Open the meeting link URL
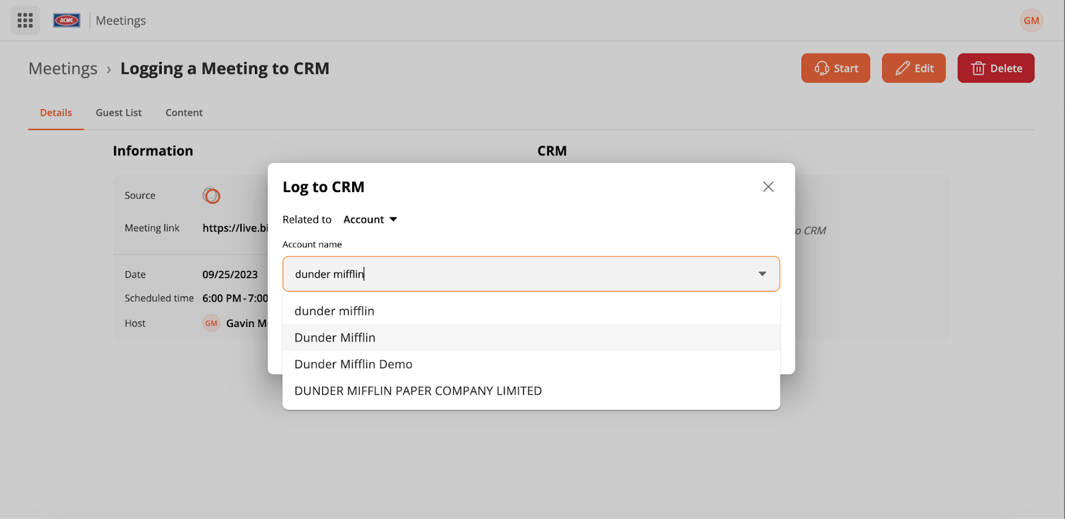Screen dimensions: 1065x519 [x=235, y=228]
